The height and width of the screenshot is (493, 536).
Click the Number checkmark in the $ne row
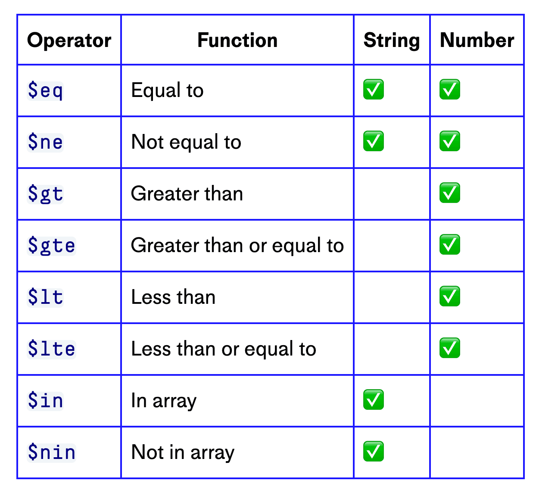click(x=449, y=141)
